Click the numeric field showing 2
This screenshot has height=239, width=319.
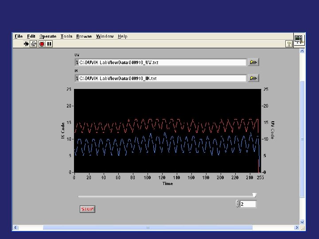248,204
